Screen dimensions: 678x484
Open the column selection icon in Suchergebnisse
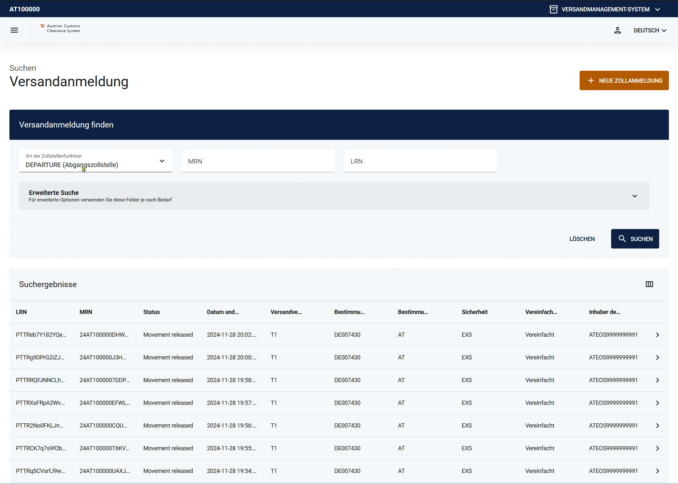[x=649, y=284]
